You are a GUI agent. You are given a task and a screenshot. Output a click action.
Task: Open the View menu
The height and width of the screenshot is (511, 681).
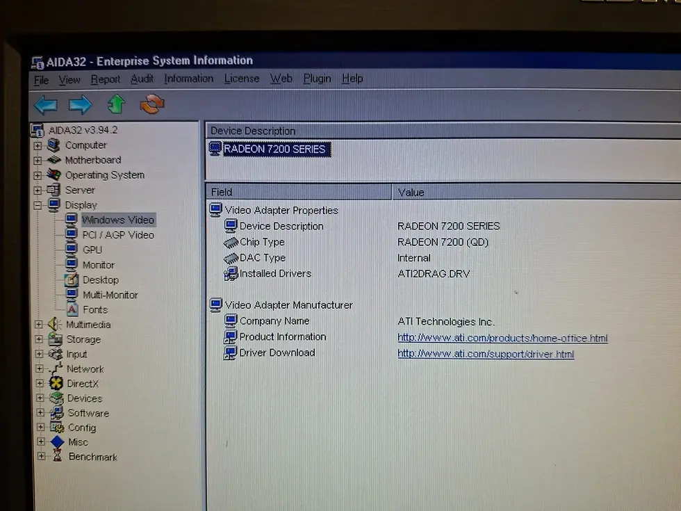[x=69, y=80]
